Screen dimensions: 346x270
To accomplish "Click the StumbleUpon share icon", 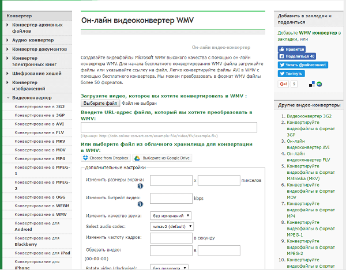I will pyautogui.click(x=319, y=83).
